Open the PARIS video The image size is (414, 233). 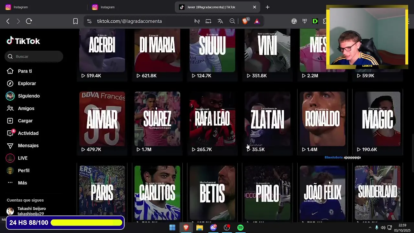(x=102, y=193)
